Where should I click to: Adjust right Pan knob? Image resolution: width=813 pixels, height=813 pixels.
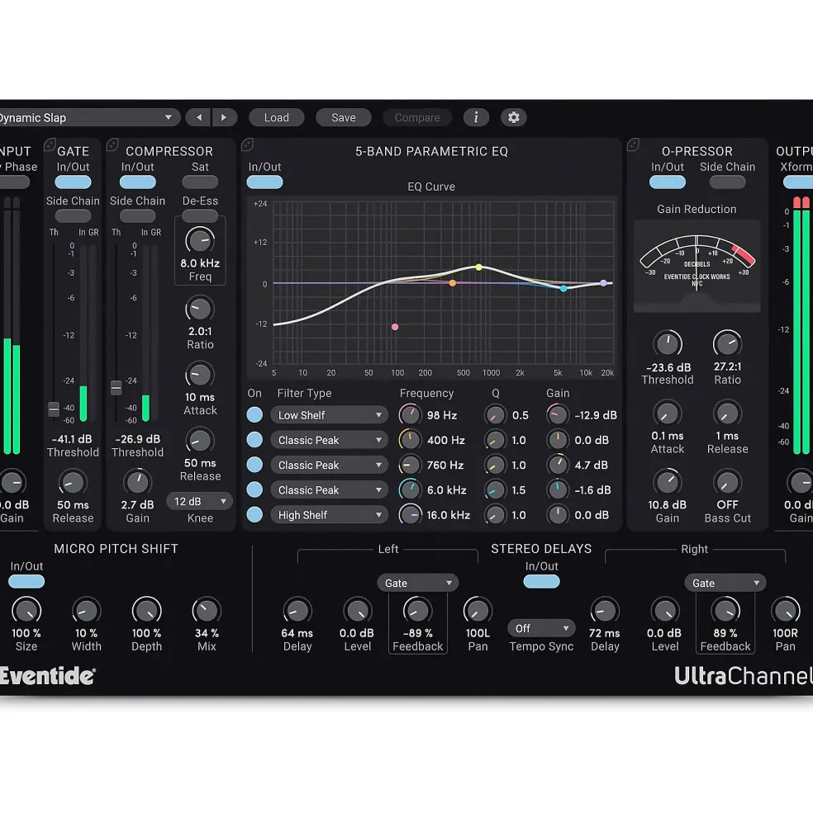point(786,611)
